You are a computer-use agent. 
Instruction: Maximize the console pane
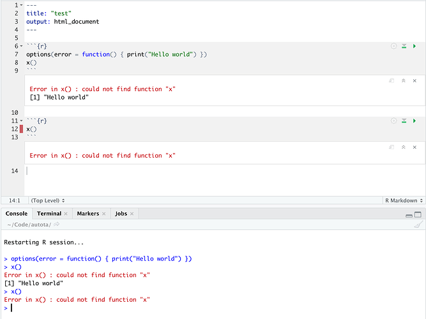tap(418, 215)
